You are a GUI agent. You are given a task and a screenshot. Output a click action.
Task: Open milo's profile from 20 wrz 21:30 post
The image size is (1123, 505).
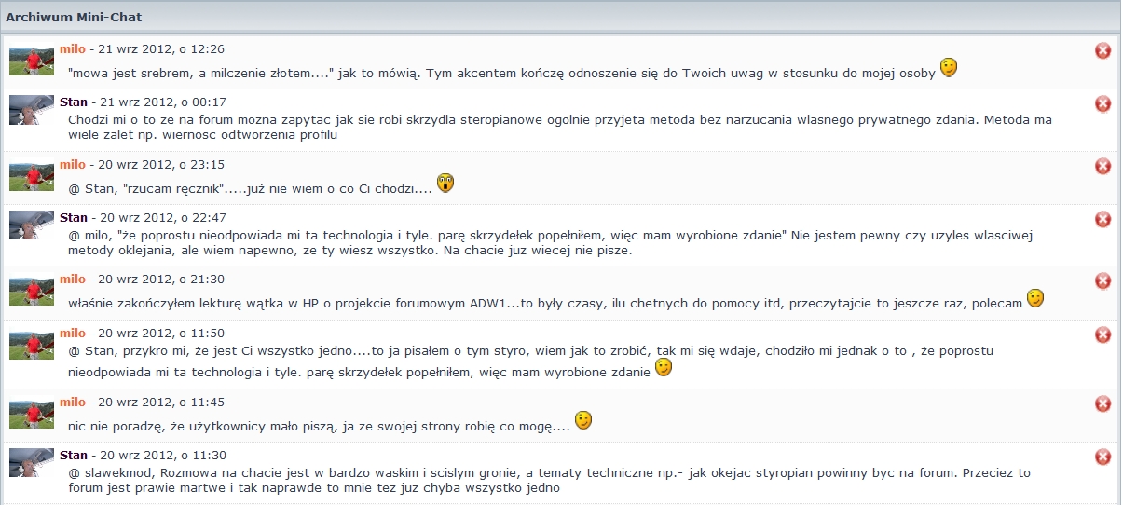tap(73, 279)
